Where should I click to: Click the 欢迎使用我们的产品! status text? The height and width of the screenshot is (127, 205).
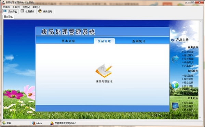tap(65, 123)
